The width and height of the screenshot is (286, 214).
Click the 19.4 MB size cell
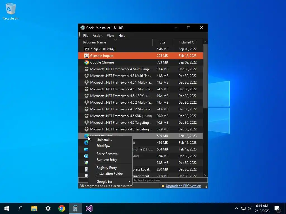[x=163, y=96]
